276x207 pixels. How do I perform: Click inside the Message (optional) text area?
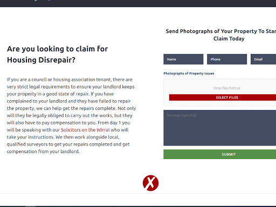pyautogui.click(x=220, y=128)
